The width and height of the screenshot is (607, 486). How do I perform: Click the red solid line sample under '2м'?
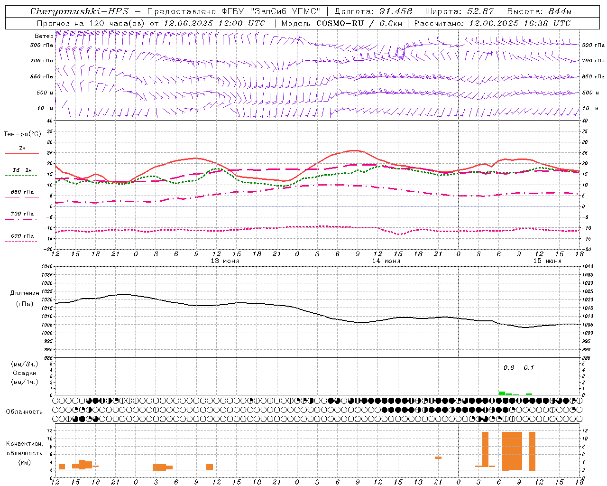pyautogui.click(x=22, y=153)
